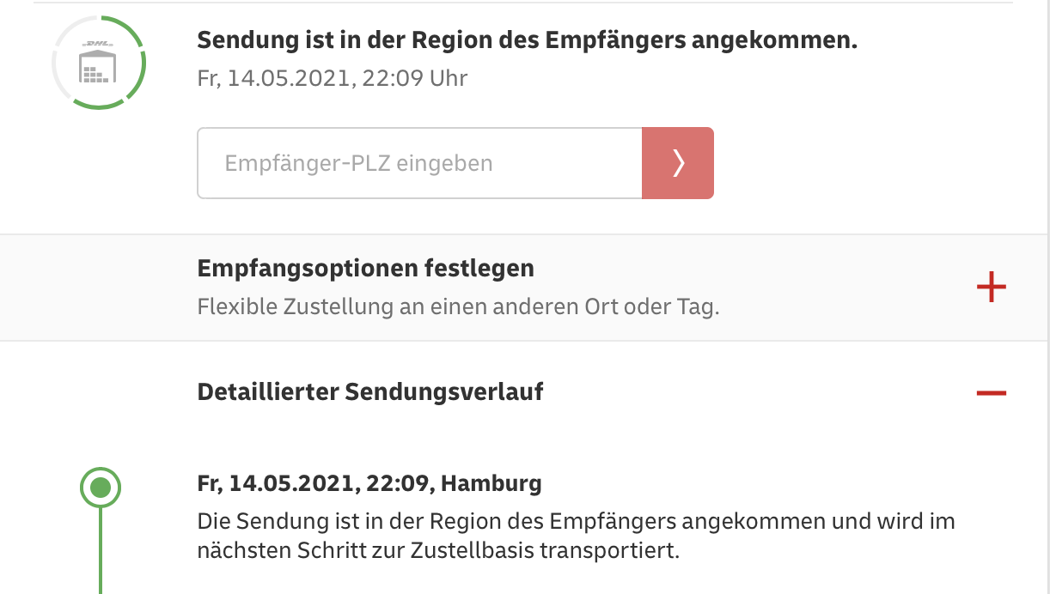Select the Hamburg timeline entry heading

(x=369, y=483)
